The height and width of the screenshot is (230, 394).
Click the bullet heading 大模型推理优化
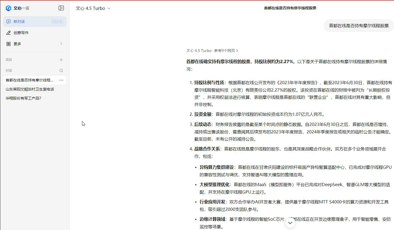215,184
